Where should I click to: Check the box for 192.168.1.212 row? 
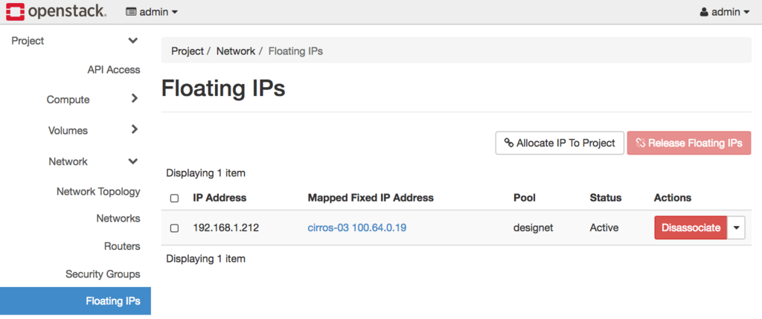174,228
